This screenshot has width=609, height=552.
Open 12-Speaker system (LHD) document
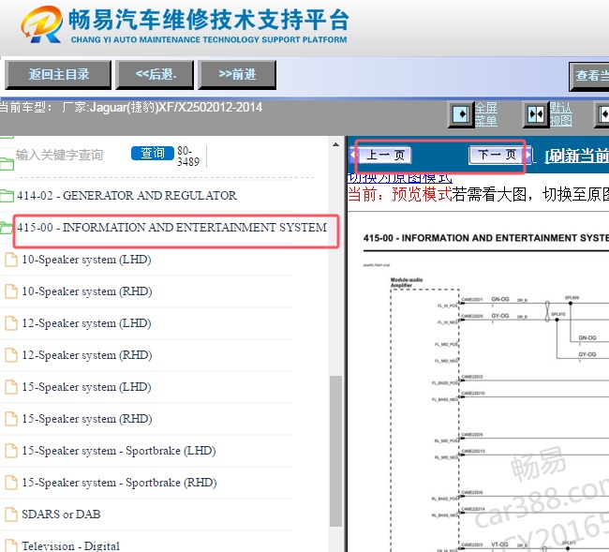click(x=86, y=322)
